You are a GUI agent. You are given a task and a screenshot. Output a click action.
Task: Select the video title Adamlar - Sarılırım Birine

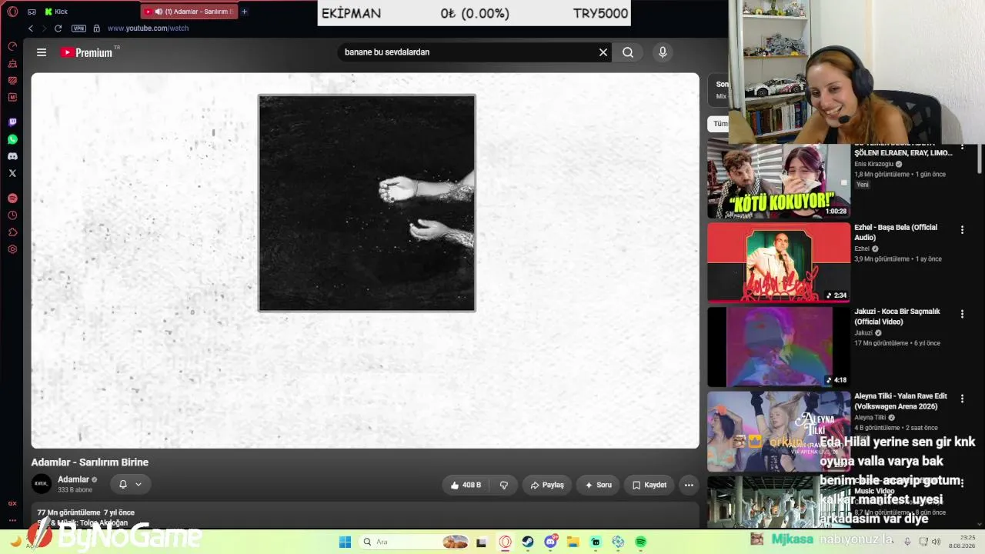90,462
